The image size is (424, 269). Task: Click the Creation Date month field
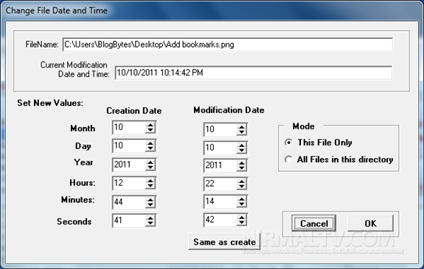(x=129, y=127)
